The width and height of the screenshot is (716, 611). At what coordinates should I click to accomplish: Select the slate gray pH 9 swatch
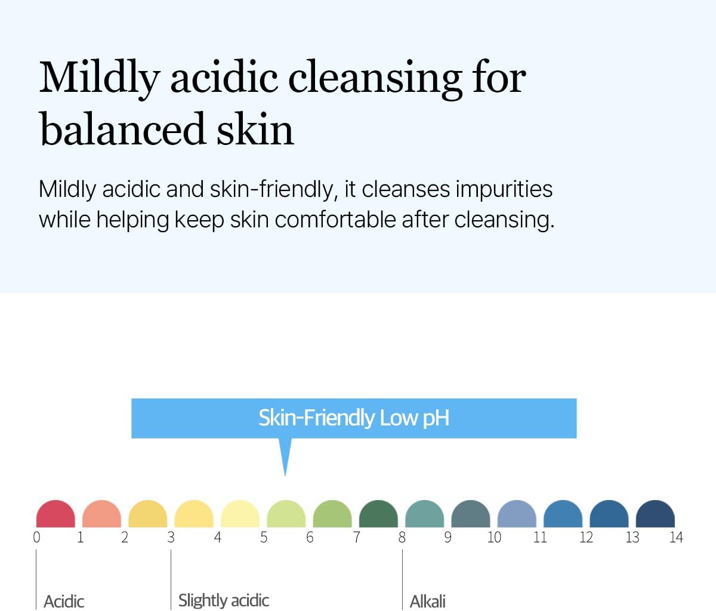(x=471, y=514)
